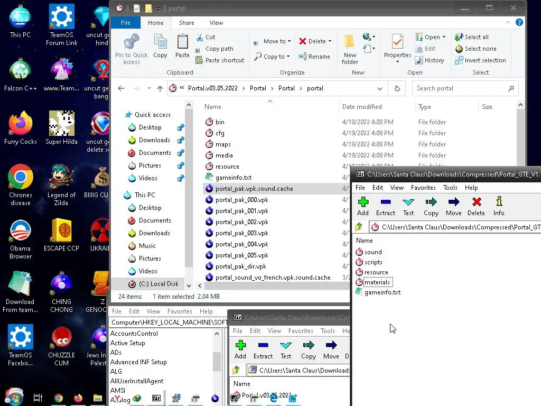Click Test icon in background 7-Zip window

coord(286,345)
